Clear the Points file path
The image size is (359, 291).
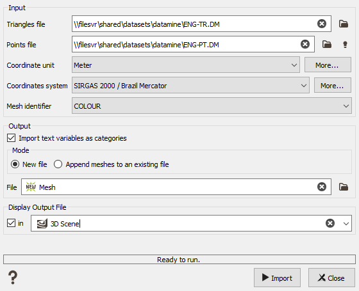(x=305, y=44)
